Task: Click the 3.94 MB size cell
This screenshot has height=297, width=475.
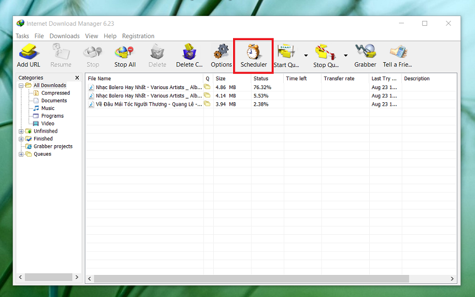Action: point(226,104)
